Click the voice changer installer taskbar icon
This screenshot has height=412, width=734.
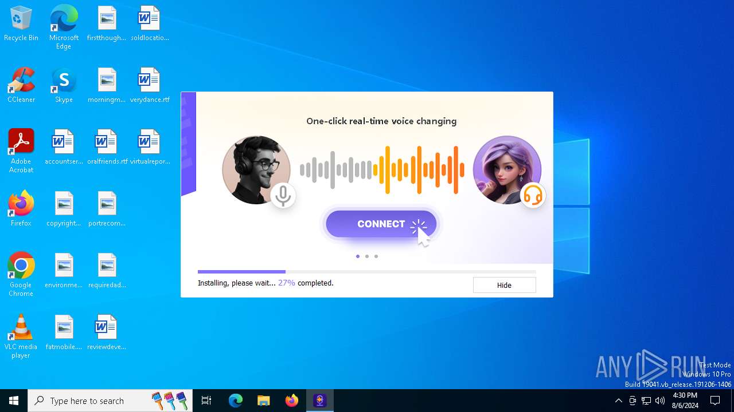coord(319,401)
